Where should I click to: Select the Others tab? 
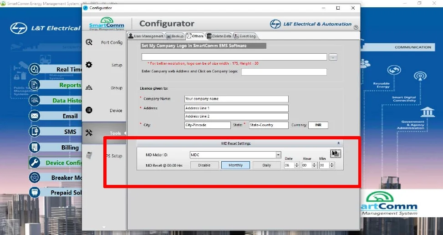(195, 36)
